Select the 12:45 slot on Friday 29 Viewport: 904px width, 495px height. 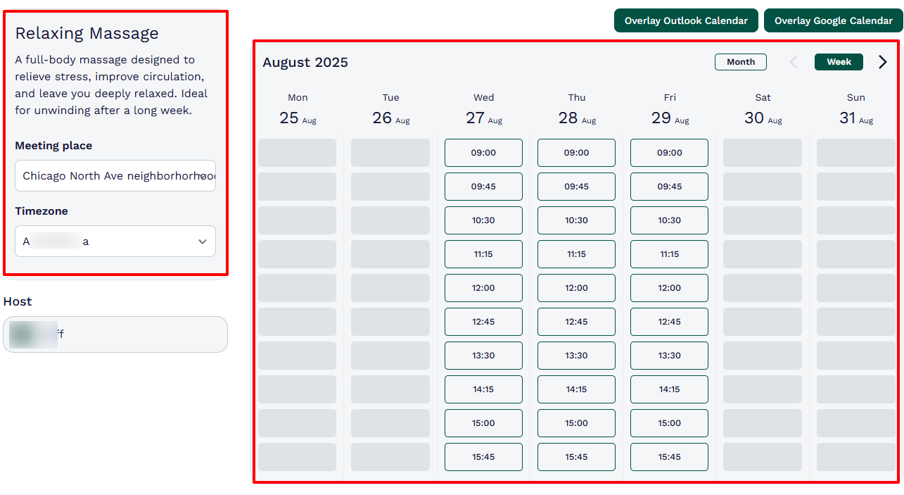coord(669,322)
